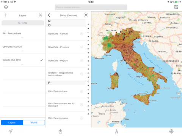Screen dimensions: 182x136
Task: Close the Layers panel
Action: [x=41, y=15]
